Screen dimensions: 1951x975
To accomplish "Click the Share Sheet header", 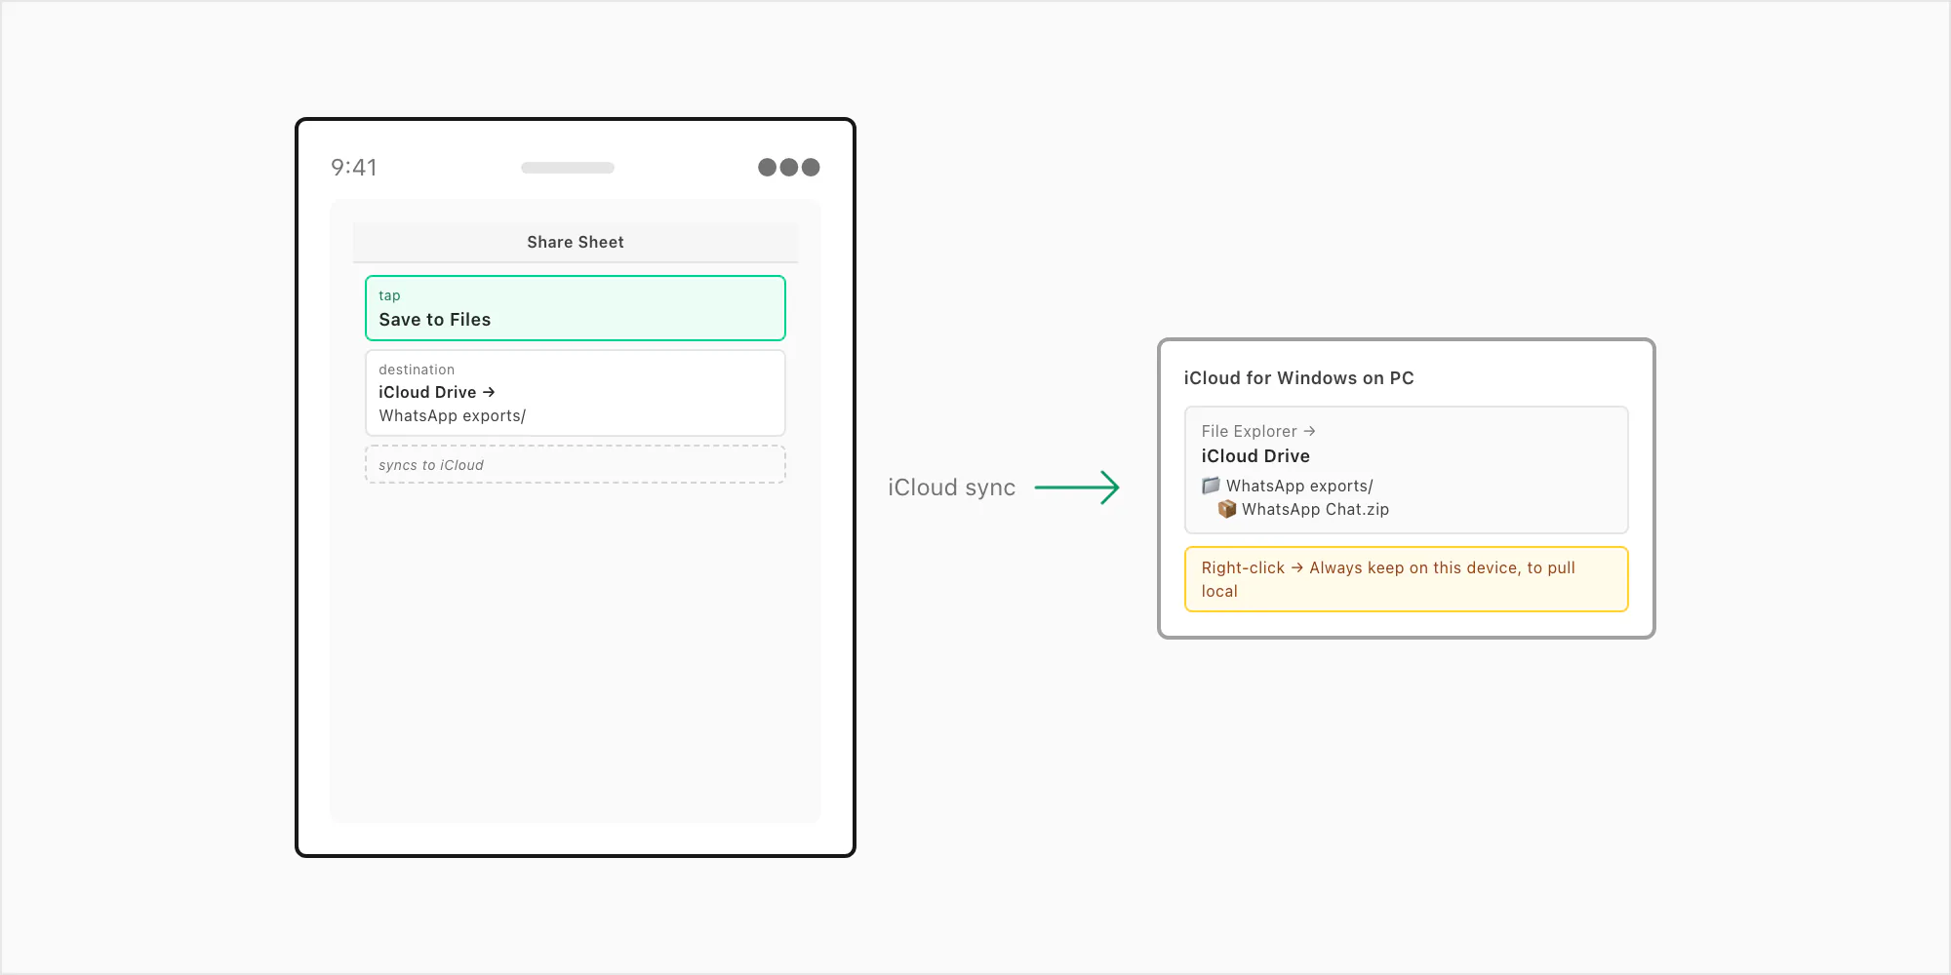I will point(575,242).
